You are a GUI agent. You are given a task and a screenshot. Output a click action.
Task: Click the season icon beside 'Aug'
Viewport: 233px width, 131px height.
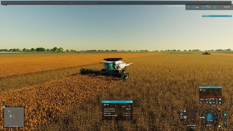point(193,7)
